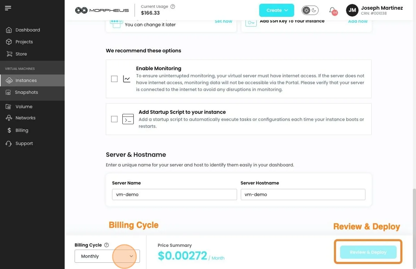416x269 pixels.
Task: Collapse the sidebar with the hamburger icon
Action: tap(8, 8)
